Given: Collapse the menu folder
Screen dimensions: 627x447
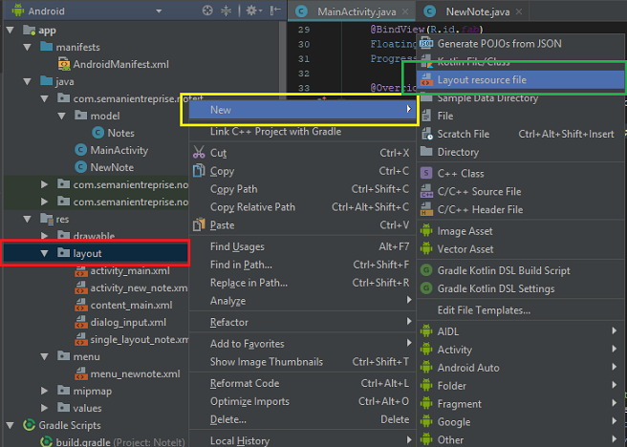Looking at the screenshot, I should pos(44,356).
